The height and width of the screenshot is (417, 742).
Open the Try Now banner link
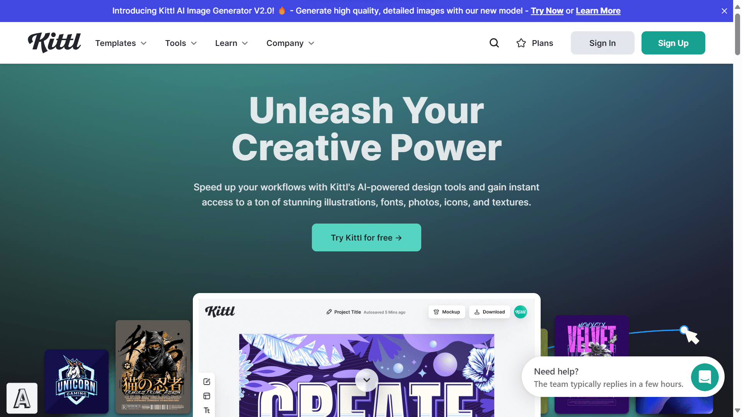[547, 11]
